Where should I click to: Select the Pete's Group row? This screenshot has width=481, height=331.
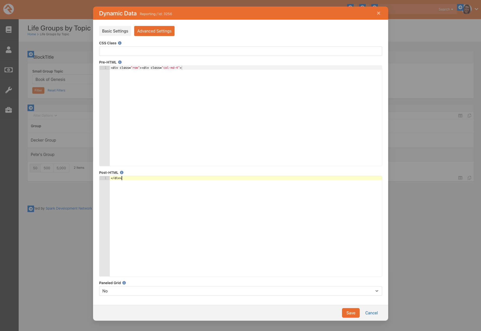tap(61, 154)
